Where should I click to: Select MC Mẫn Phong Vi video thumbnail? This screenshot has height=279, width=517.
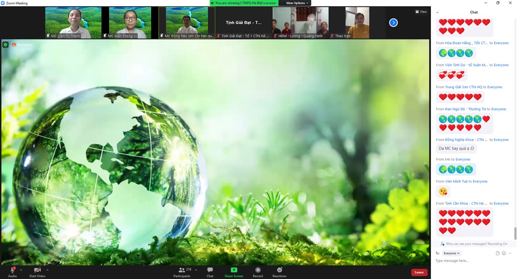pos(130,23)
